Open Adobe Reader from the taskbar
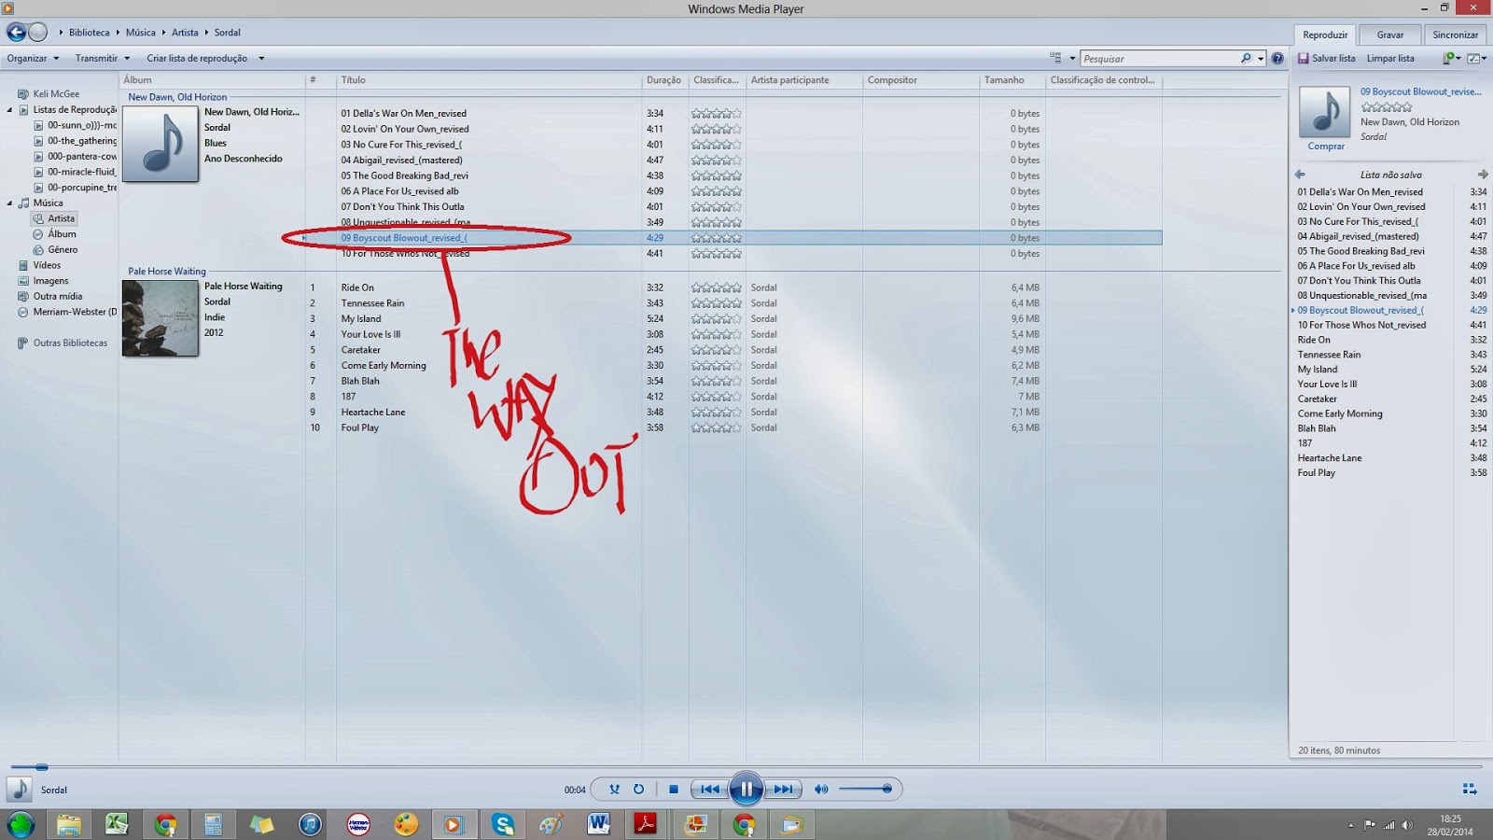 point(647,824)
